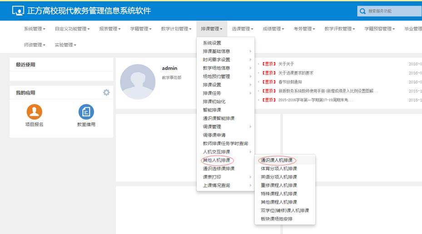Open the 关于选课要求的要求 notice

(x=296, y=73)
